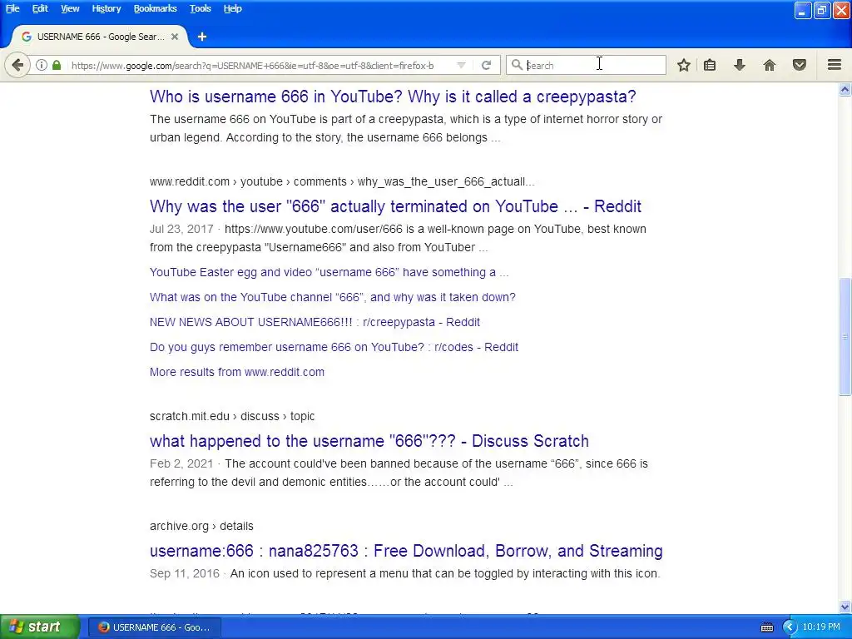Viewport: 852px width, 639px height.
Task: Minimize the Firefox window
Action: [x=803, y=10]
